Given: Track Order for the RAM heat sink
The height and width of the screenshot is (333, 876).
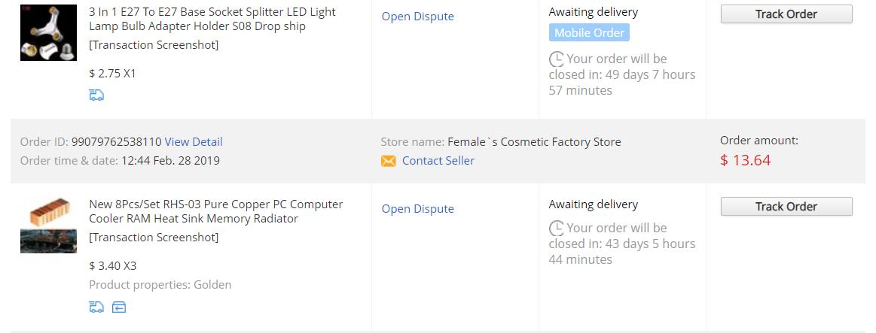Looking at the screenshot, I should pyautogui.click(x=786, y=207).
